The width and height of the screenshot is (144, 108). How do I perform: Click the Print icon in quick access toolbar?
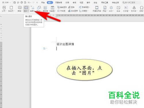(22, 3)
